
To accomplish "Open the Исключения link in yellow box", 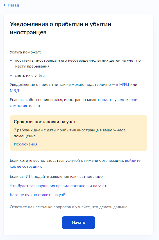I will pos(26,144).
